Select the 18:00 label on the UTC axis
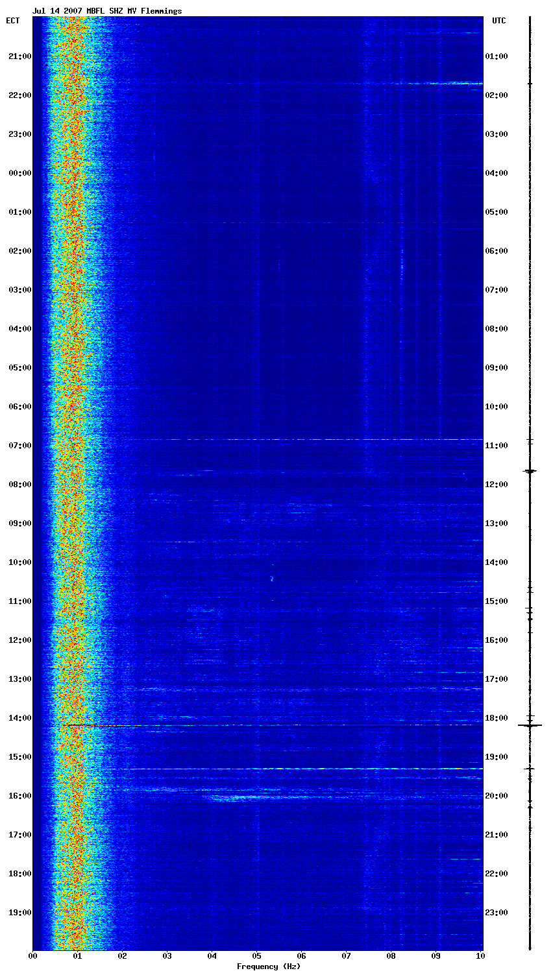 [497, 718]
